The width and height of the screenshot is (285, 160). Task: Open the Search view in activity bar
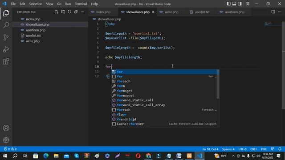coord(6,25)
